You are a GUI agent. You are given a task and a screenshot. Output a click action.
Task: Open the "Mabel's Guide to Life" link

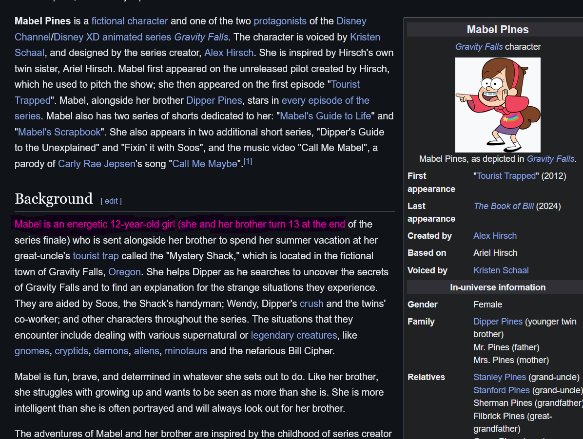tap(326, 116)
